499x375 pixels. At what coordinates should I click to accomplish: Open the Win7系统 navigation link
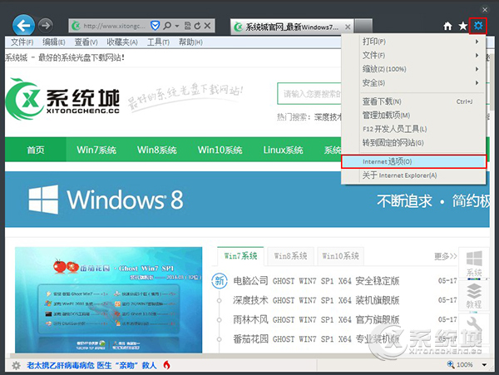[x=96, y=150]
